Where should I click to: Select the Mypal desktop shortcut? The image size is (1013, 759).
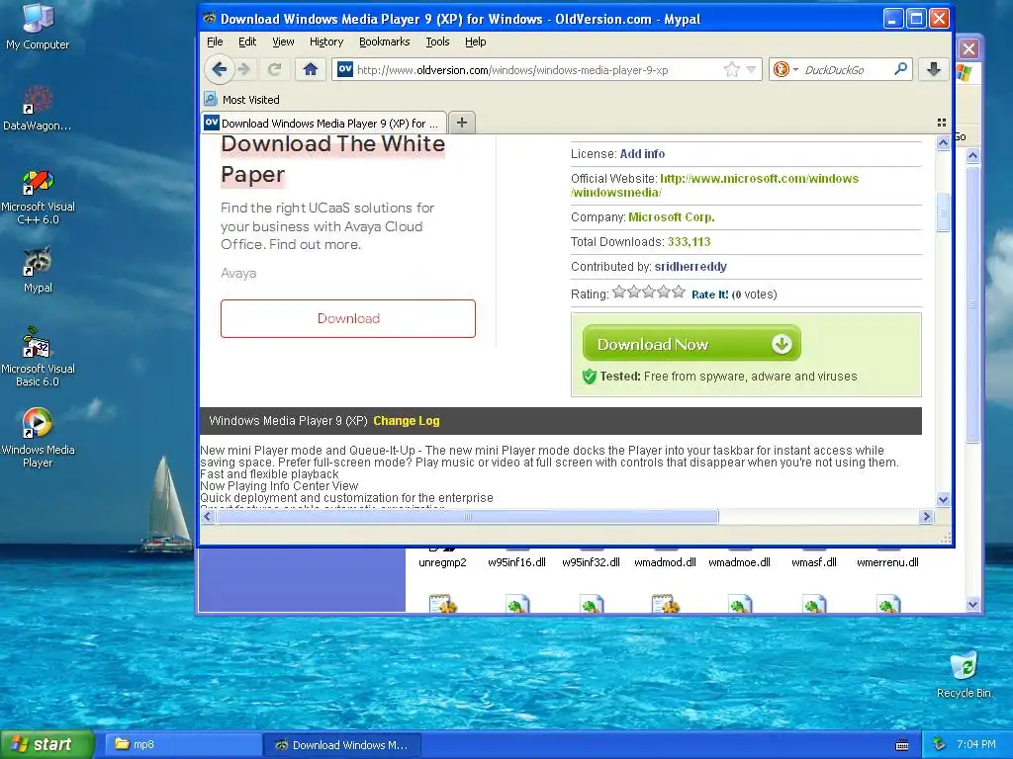[x=38, y=270]
